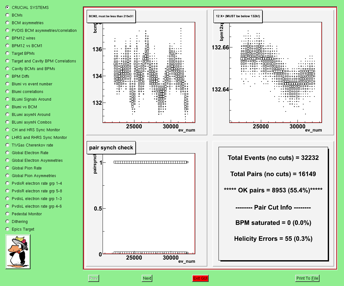The height and width of the screenshot is (286, 344).
Task: Choose PvdisR electron rate grp 5-8
Action: click(x=7, y=191)
